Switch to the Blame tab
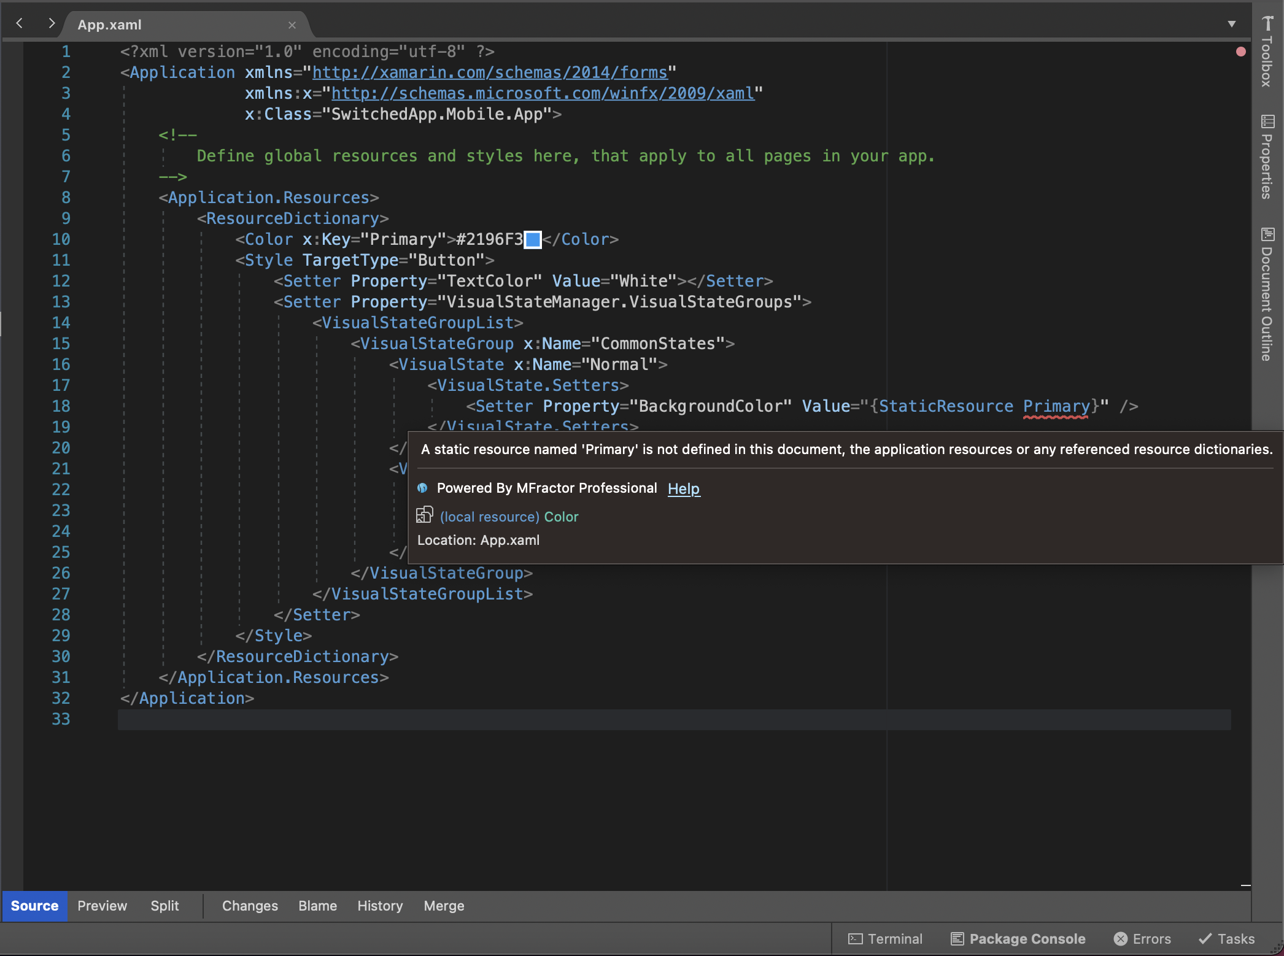The width and height of the screenshot is (1284, 956). (317, 906)
